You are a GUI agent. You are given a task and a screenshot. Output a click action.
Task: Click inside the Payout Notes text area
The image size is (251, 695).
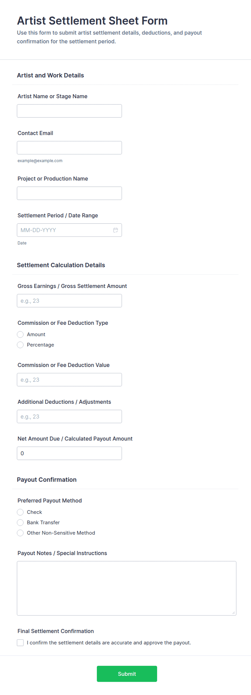coord(127,588)
